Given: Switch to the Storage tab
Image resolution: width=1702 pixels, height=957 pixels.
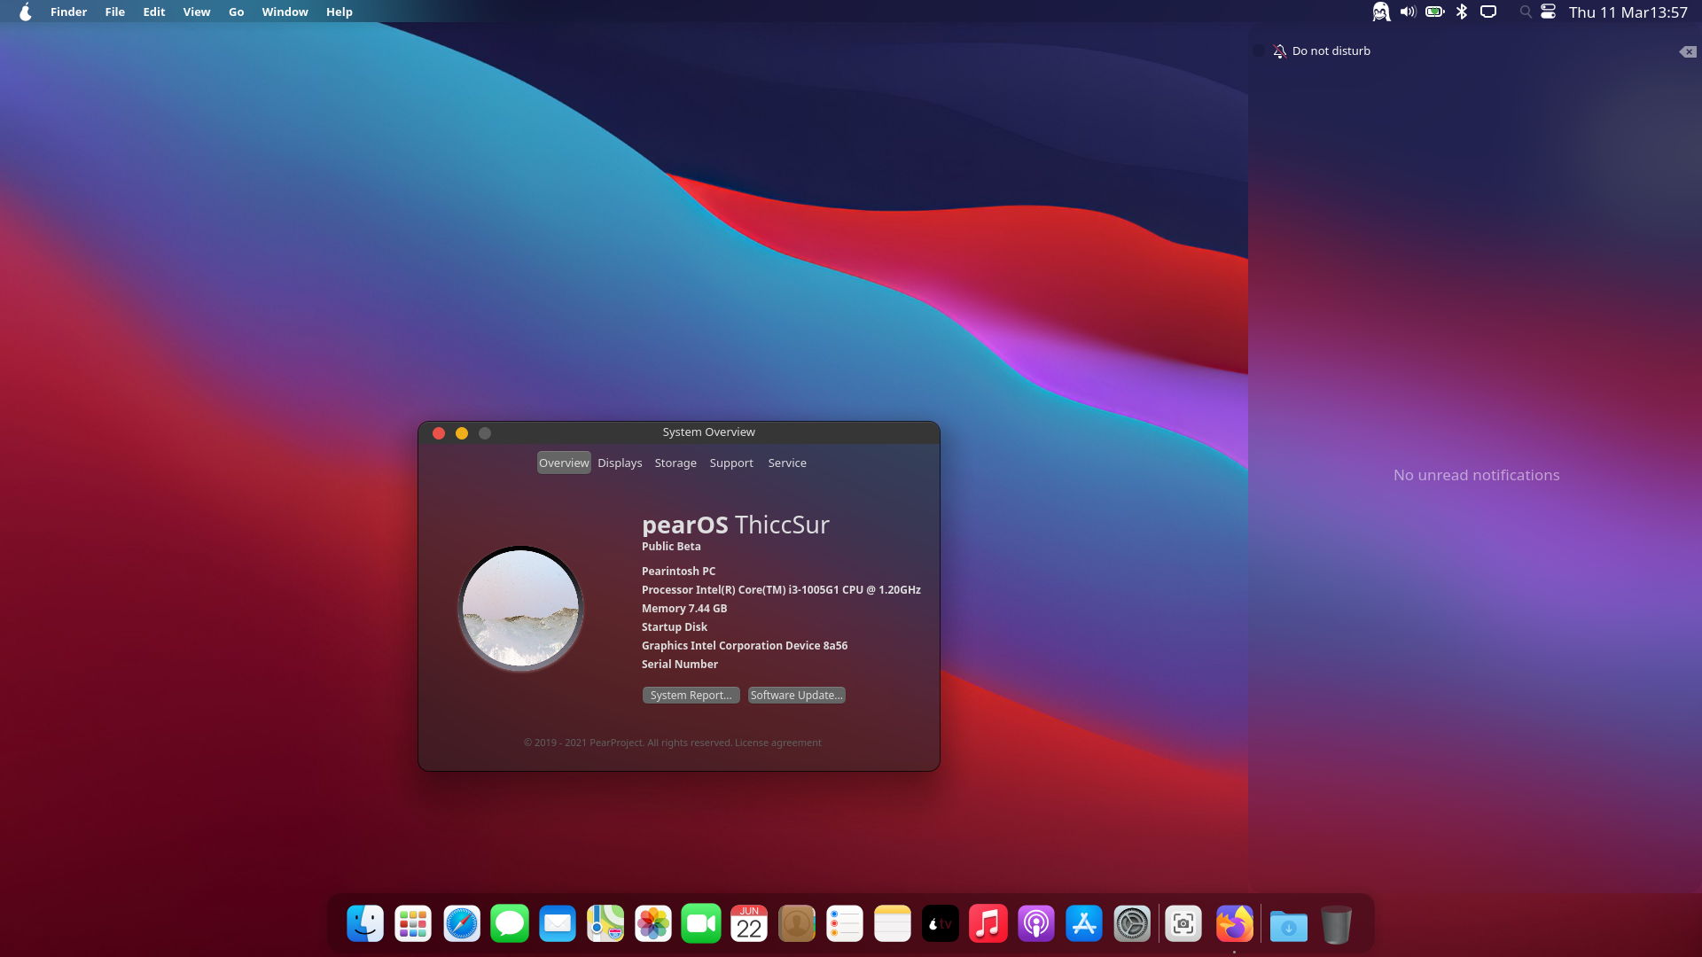Looking at the screenshot, I should pos(675,463).
